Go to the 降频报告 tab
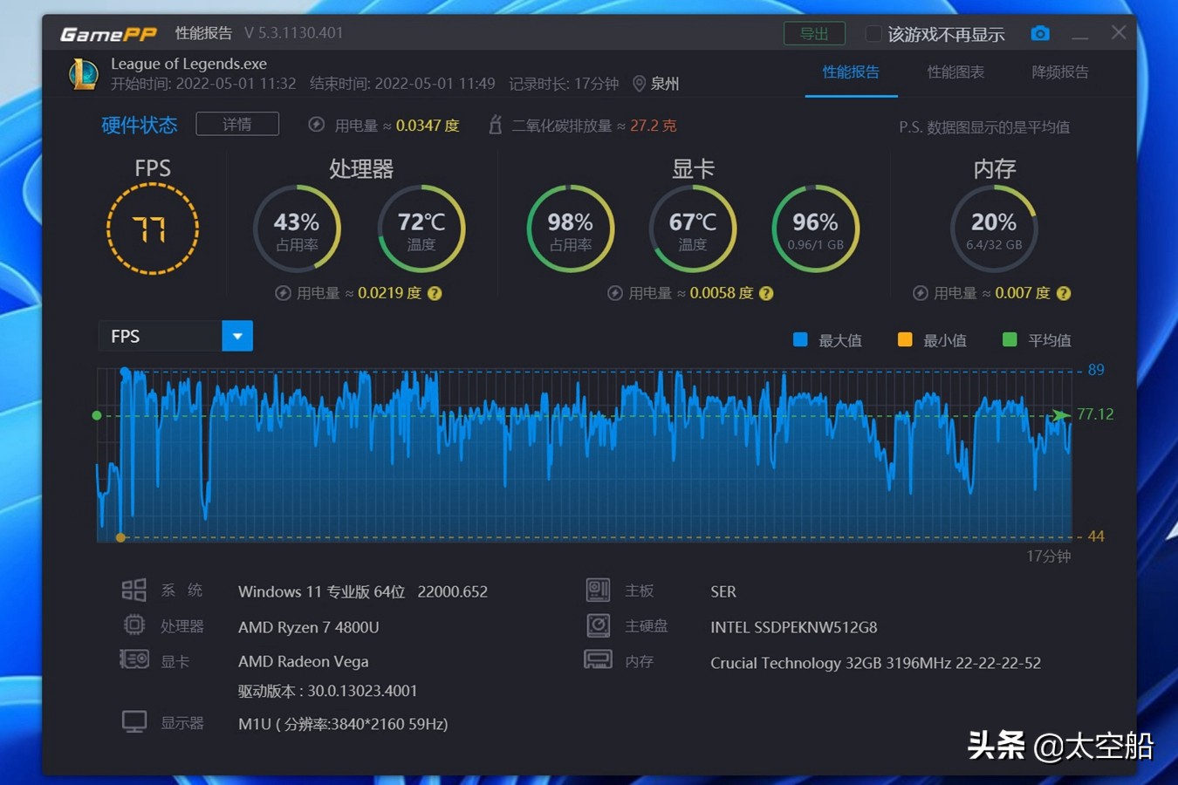Viewport: 1178px width, 785px height. pos(1060,72)
